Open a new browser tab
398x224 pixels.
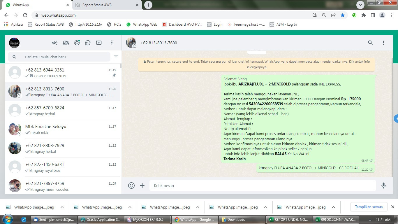[x=148, y=5]
